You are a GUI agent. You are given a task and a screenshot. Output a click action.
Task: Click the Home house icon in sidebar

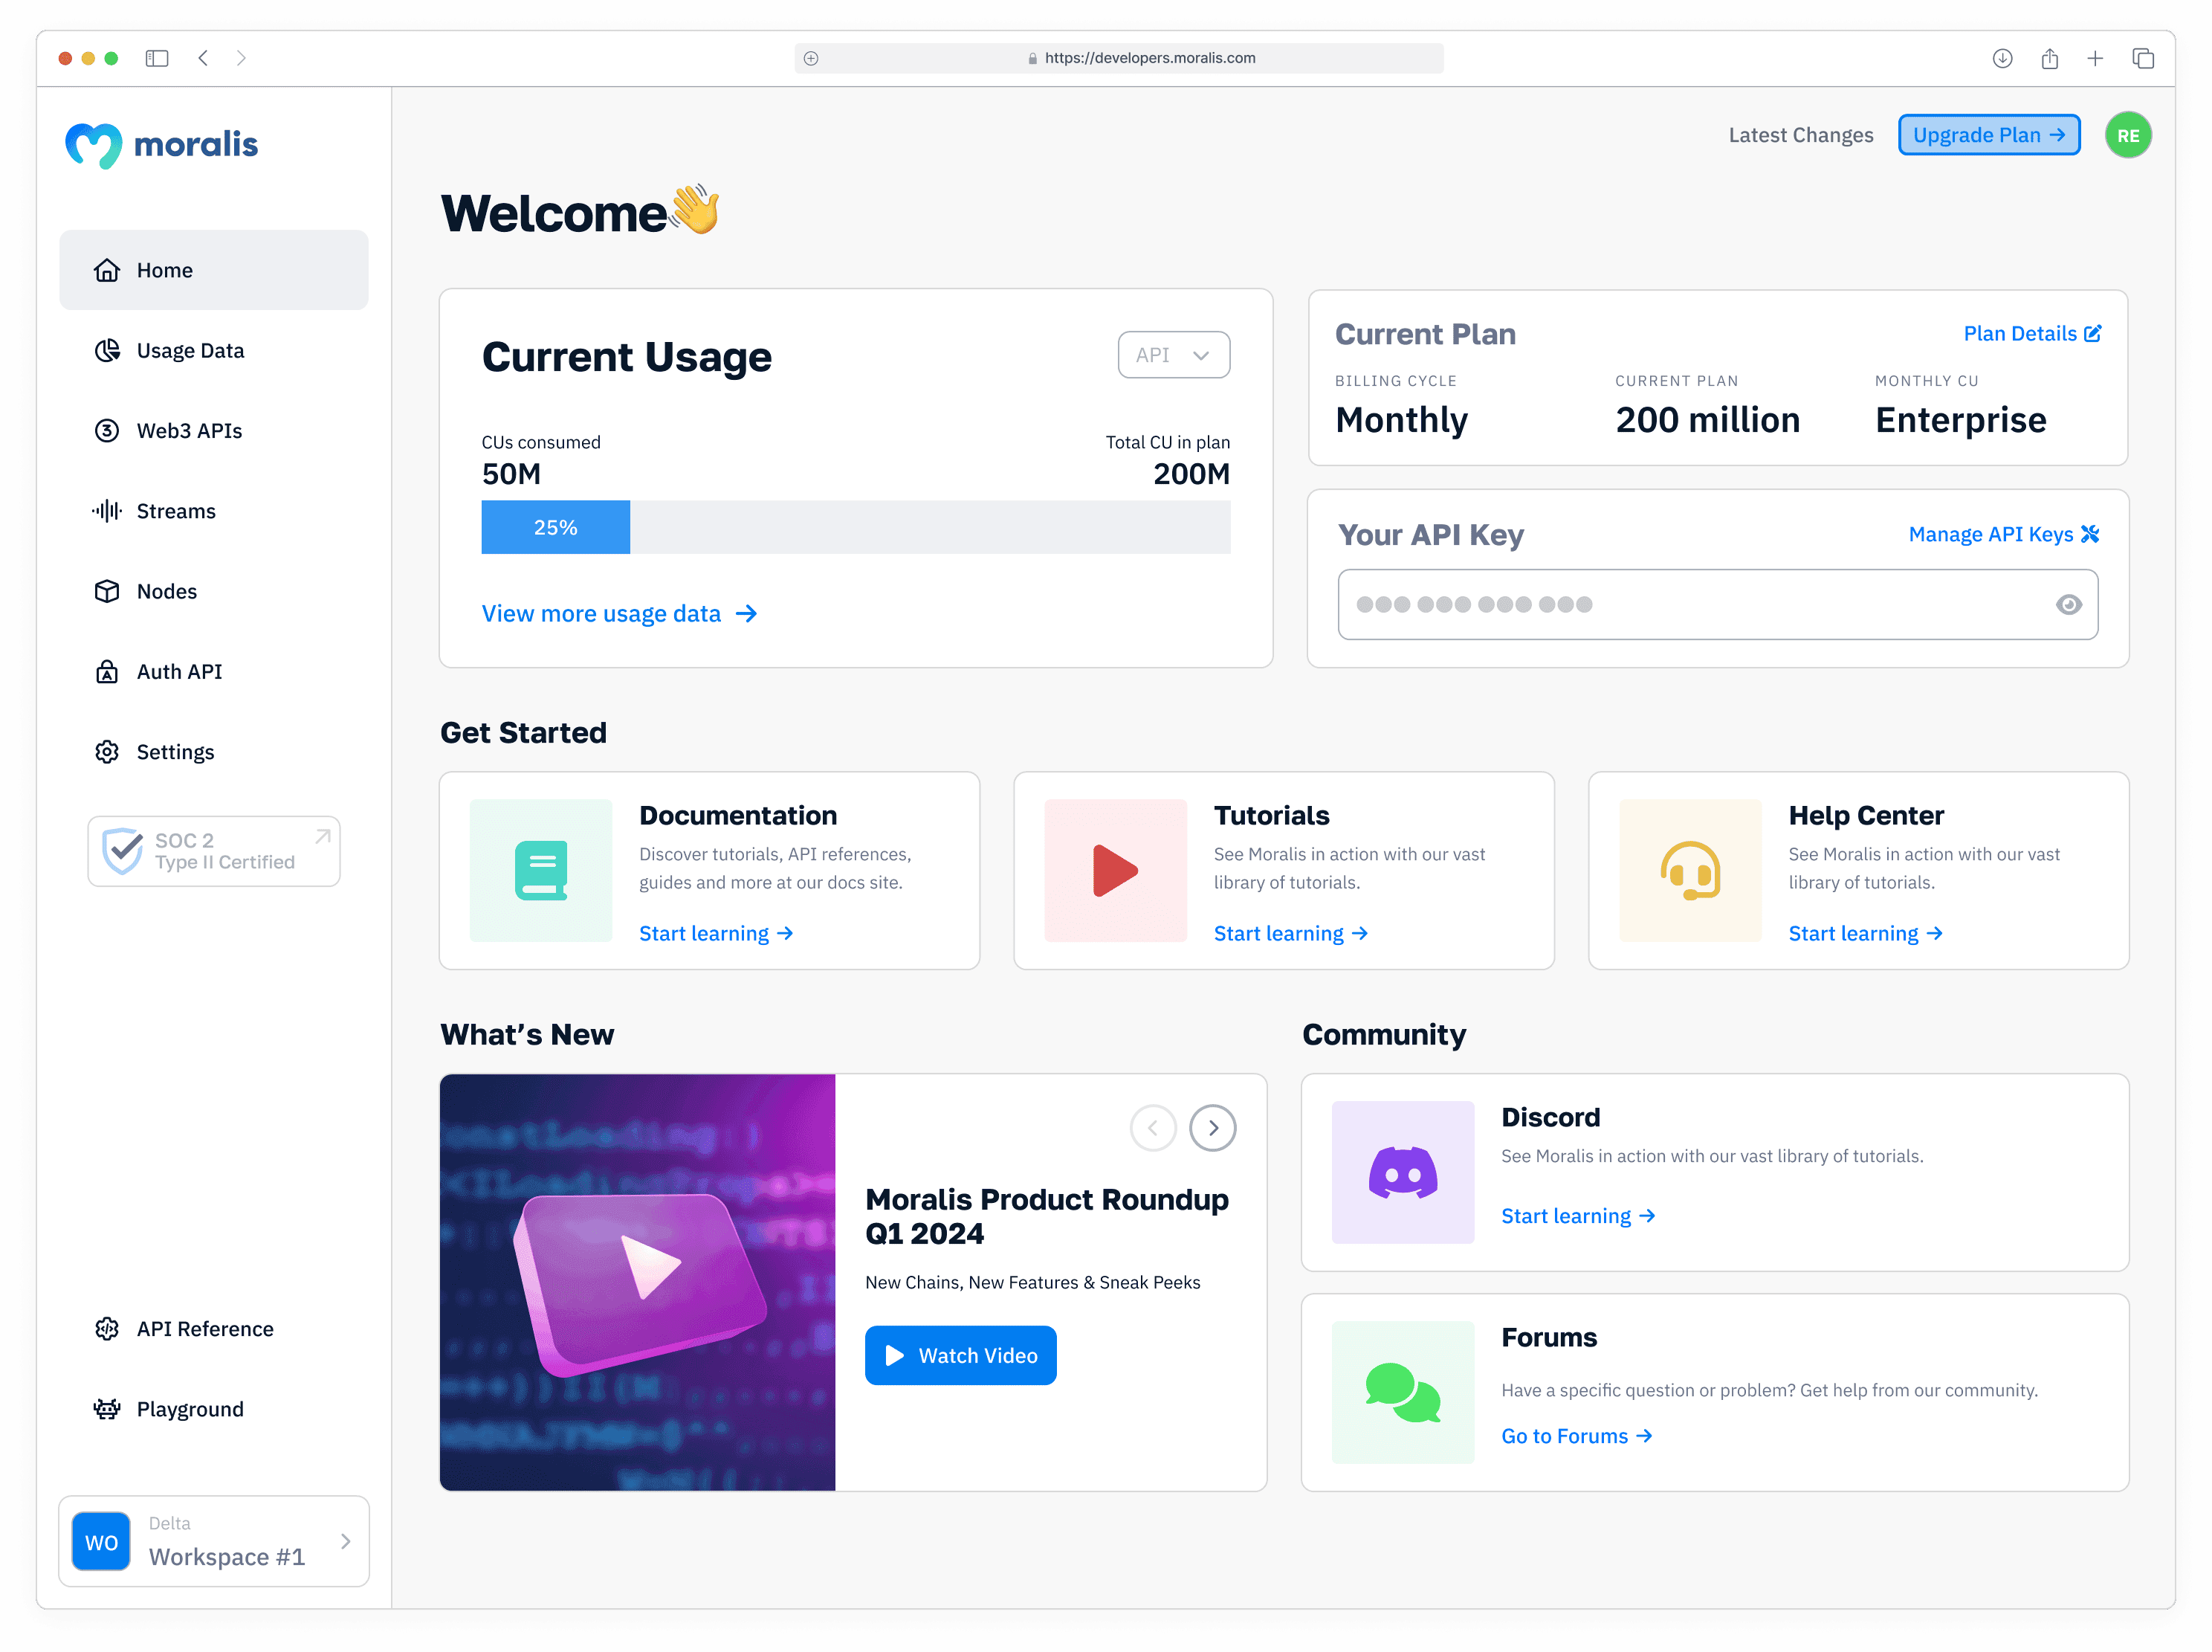[x=107, y=270]
